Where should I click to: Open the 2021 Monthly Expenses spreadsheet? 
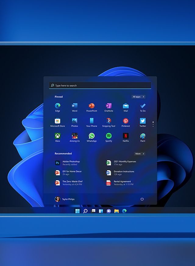122,163
